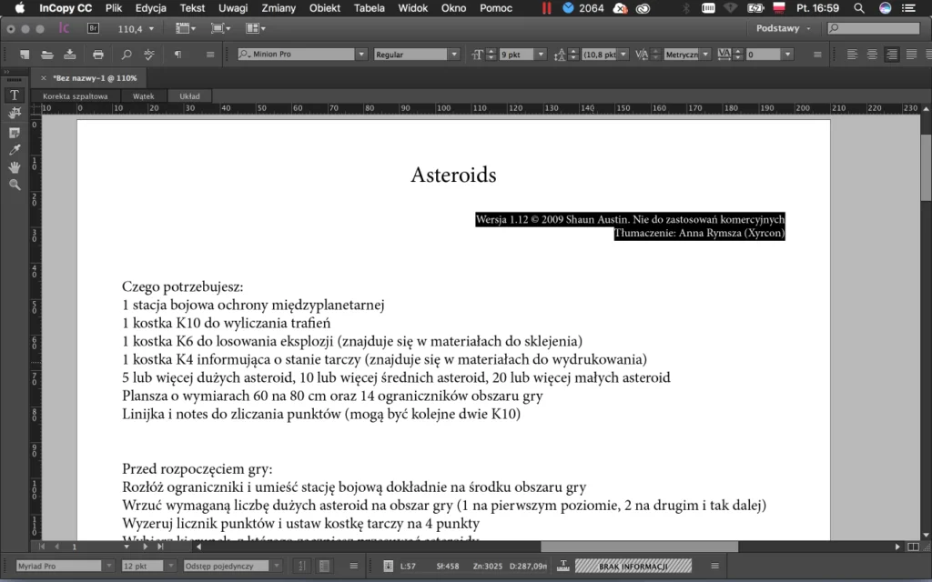Viewport: 932px width, 582px height.
Task: Click the Find/search magnifier toolbar icon
Action: [127, 55]
